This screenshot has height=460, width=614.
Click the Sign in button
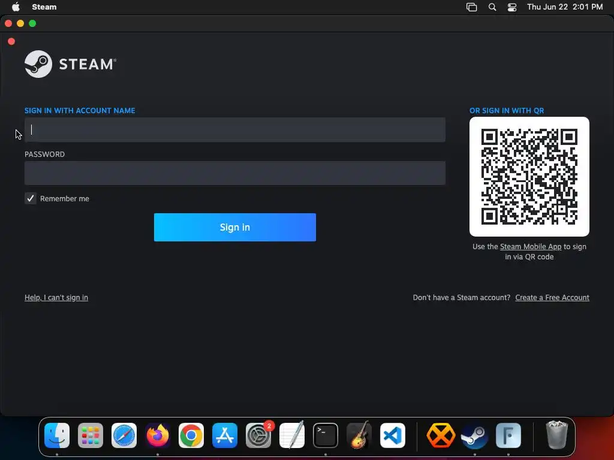(x=235, y=227)
